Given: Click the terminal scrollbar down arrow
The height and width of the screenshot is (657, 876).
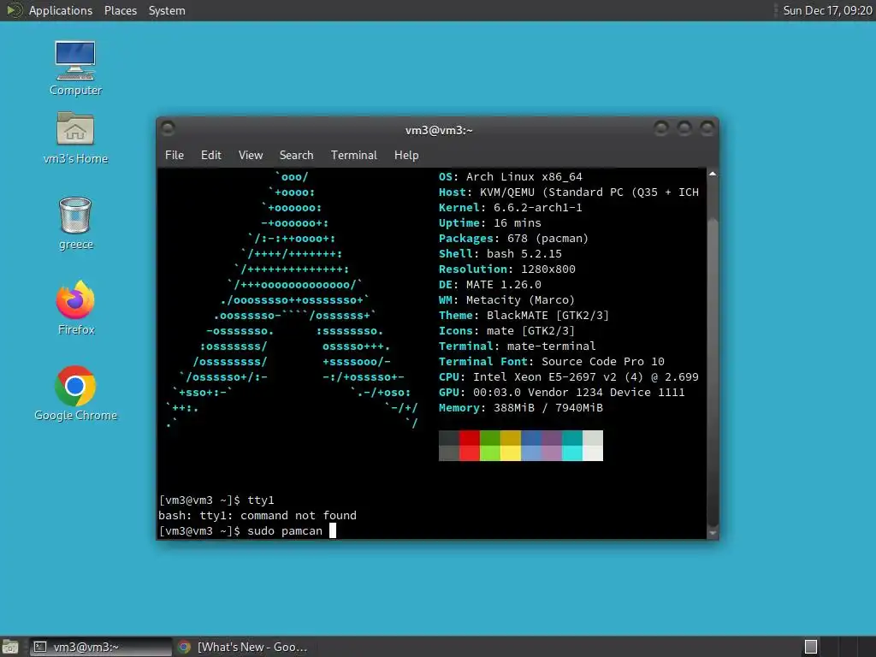Looking at the screenshot, I should (x=713, y=534).
